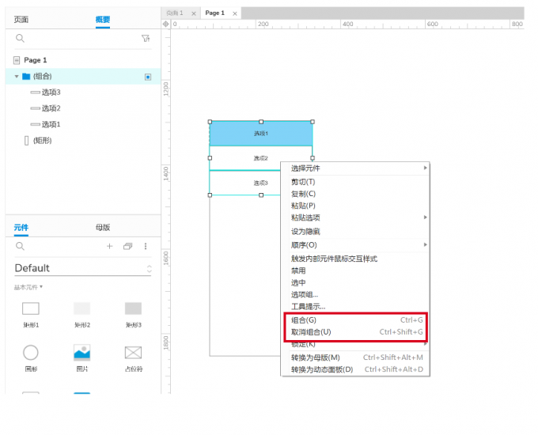Close the first canvas tab

click(194, 13)
